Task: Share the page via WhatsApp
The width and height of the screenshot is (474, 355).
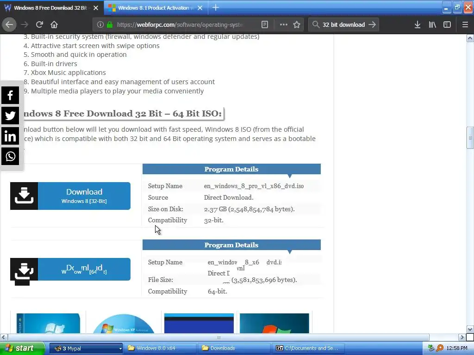Action: click(10, 156)
